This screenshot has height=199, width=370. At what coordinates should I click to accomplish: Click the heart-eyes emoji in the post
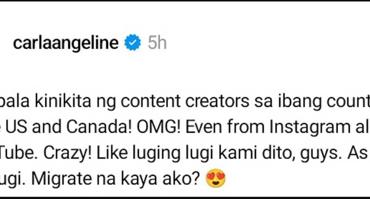pos(216,178)
